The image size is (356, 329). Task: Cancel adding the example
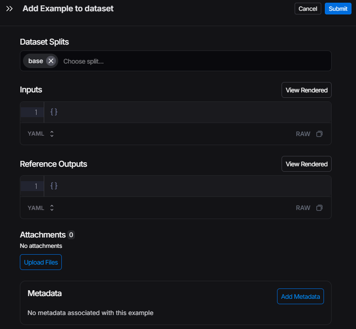[x=308, y=9]
